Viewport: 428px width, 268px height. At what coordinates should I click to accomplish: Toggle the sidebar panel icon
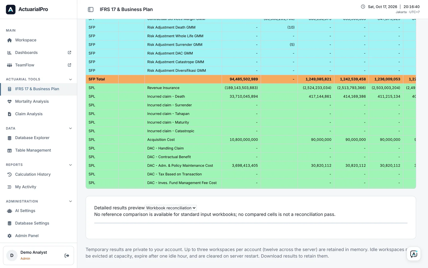pos(91,9)
